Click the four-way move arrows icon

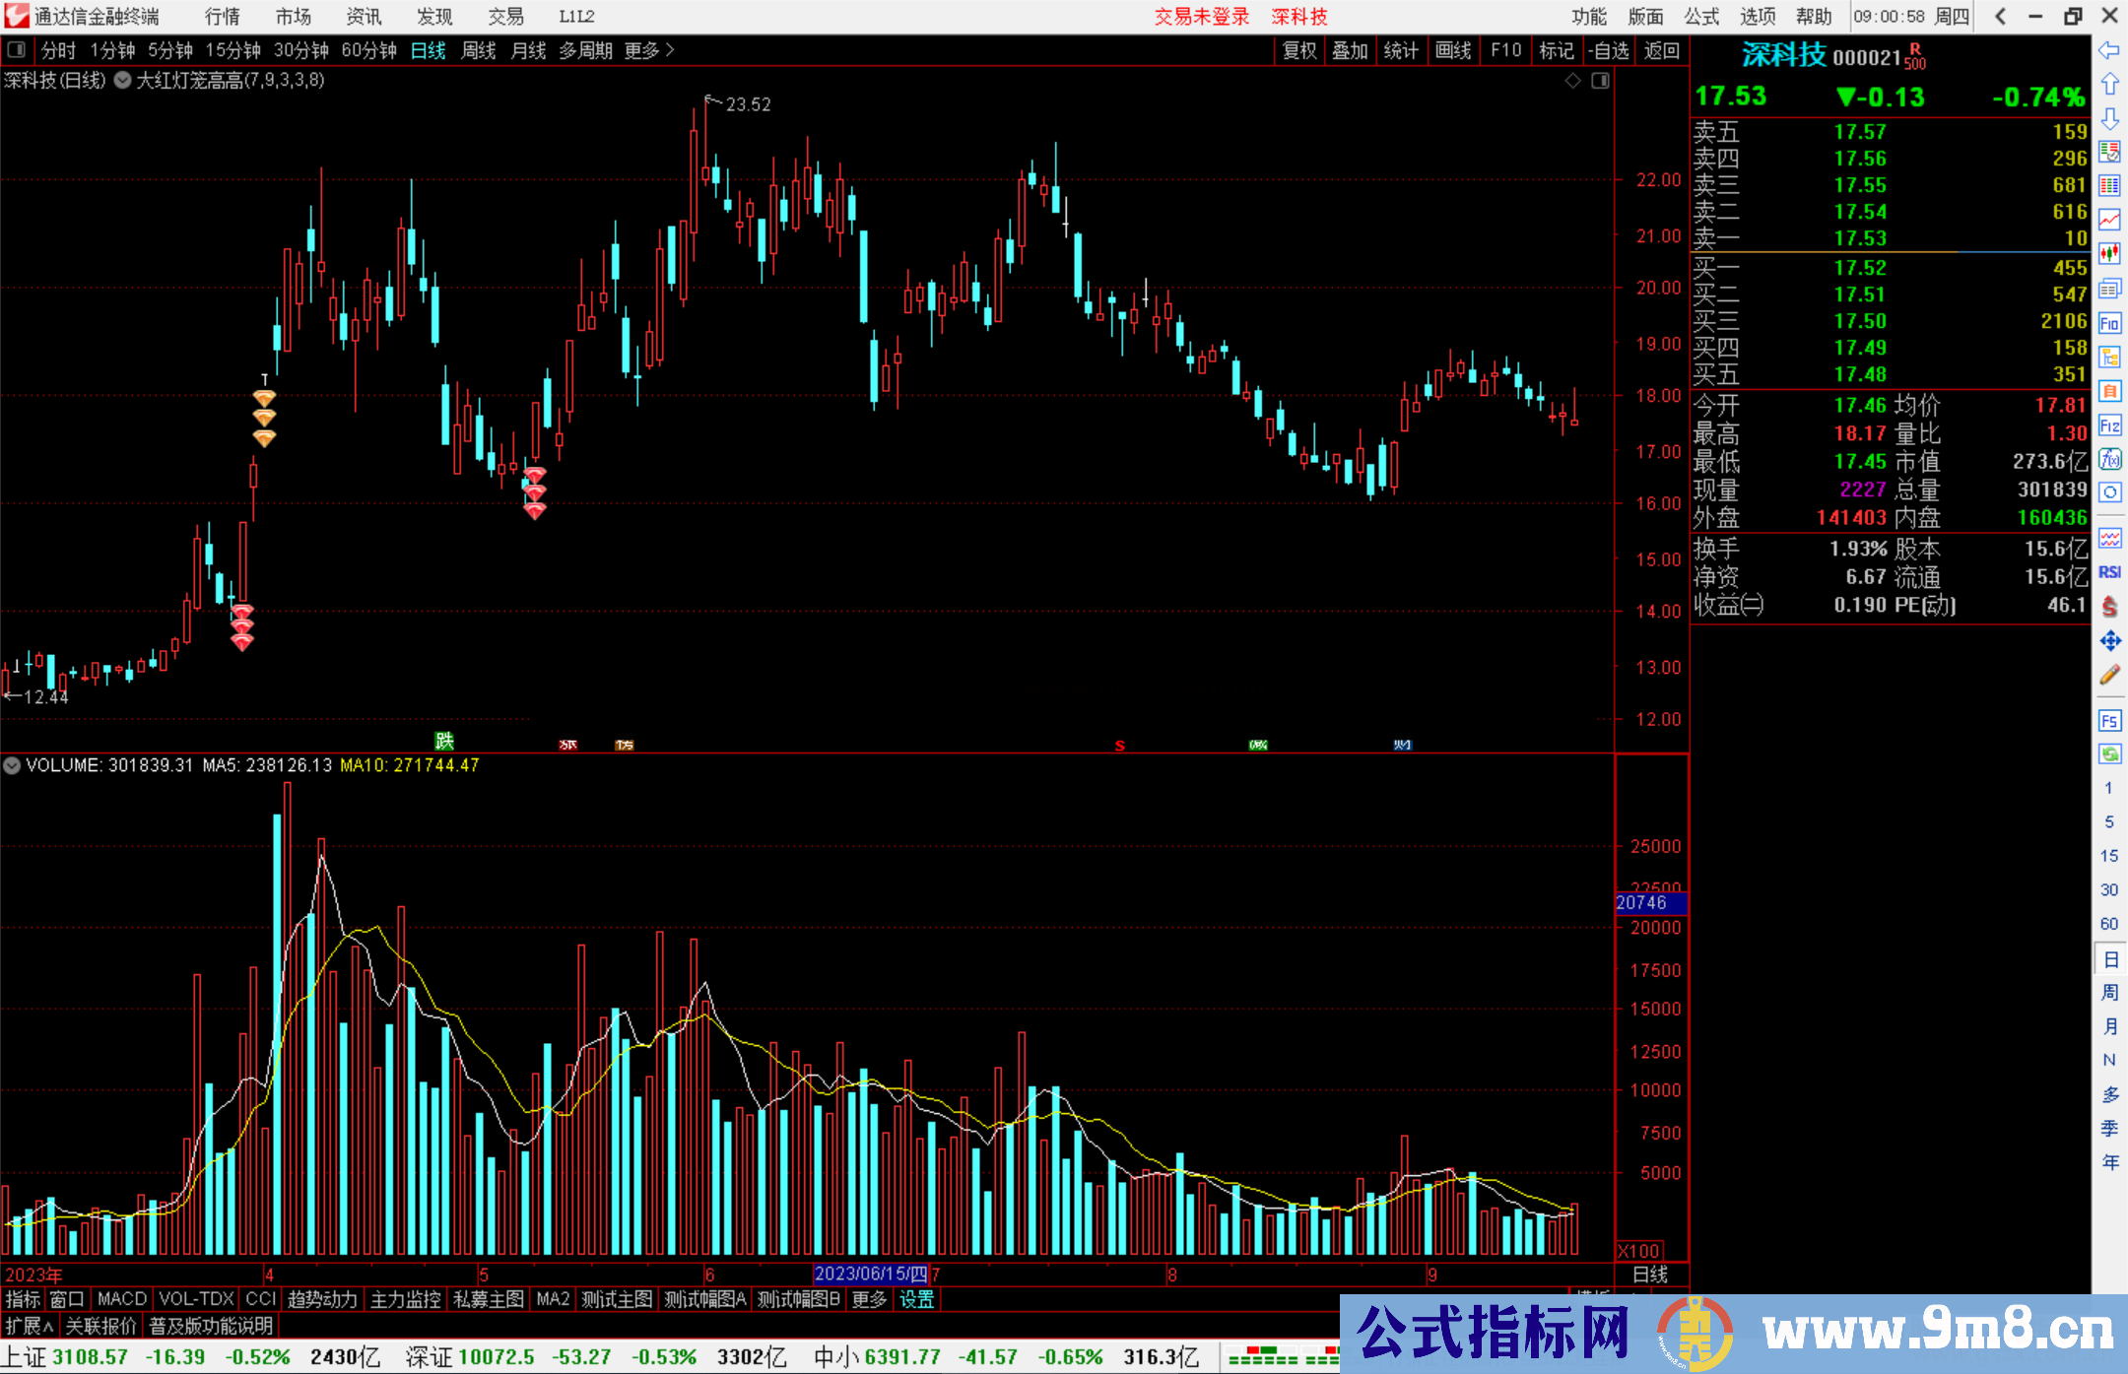(x=2109, y=641)
